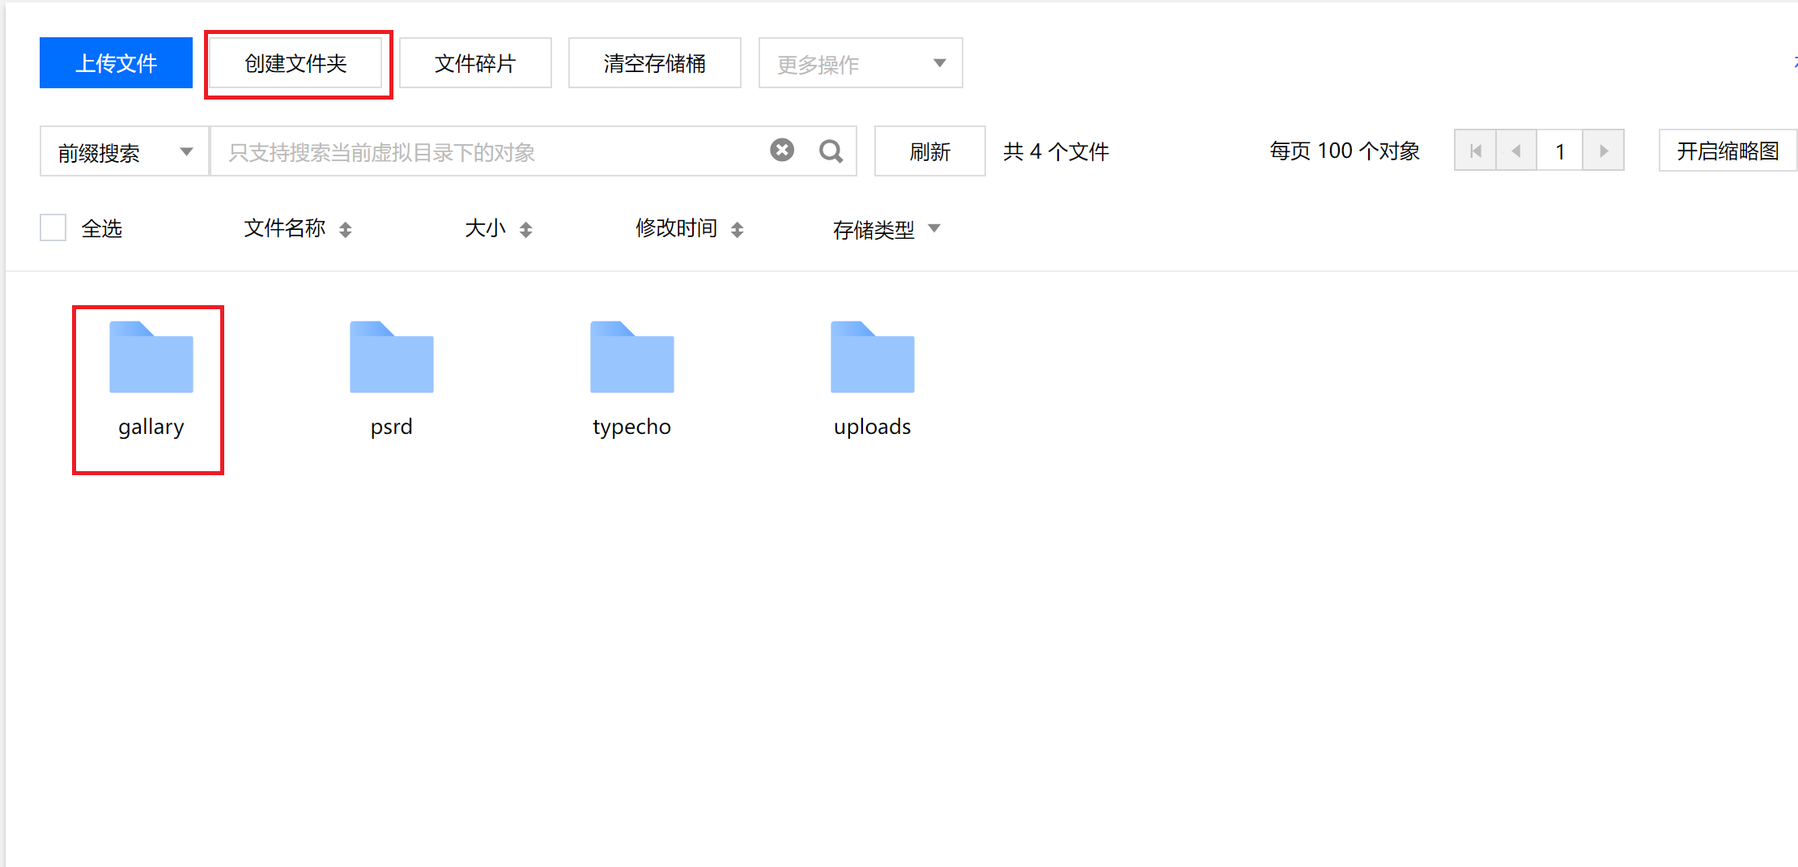Click 开启缩略图 button
Screen dimensions: 1798x867
click(x=1728, y=151)
